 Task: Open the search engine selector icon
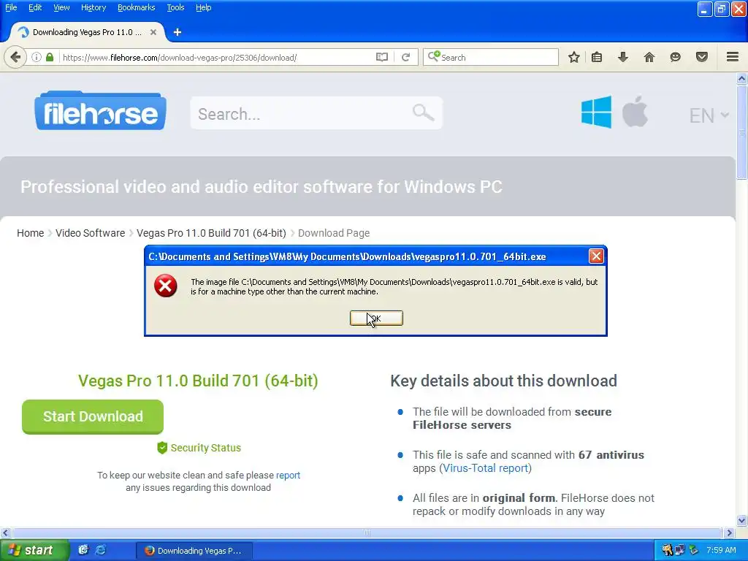click(434, 57)
